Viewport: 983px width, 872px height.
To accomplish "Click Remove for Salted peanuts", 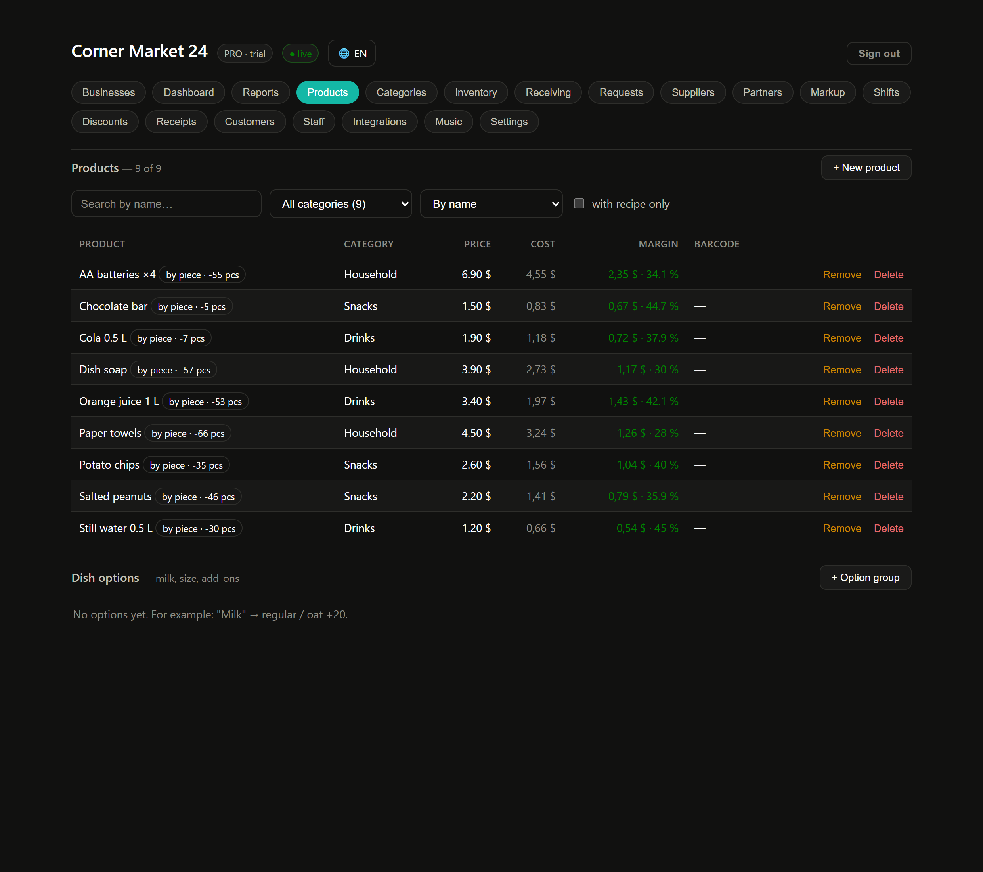I will [x=841, y=497].
